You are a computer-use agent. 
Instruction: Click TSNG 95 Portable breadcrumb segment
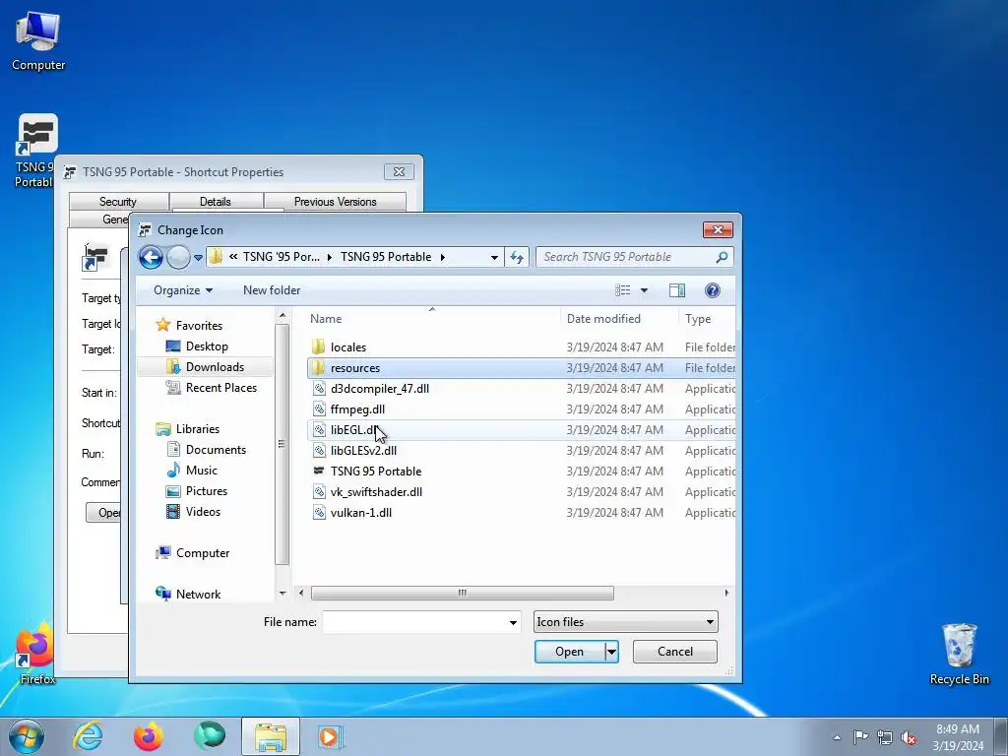click(386, 257)
